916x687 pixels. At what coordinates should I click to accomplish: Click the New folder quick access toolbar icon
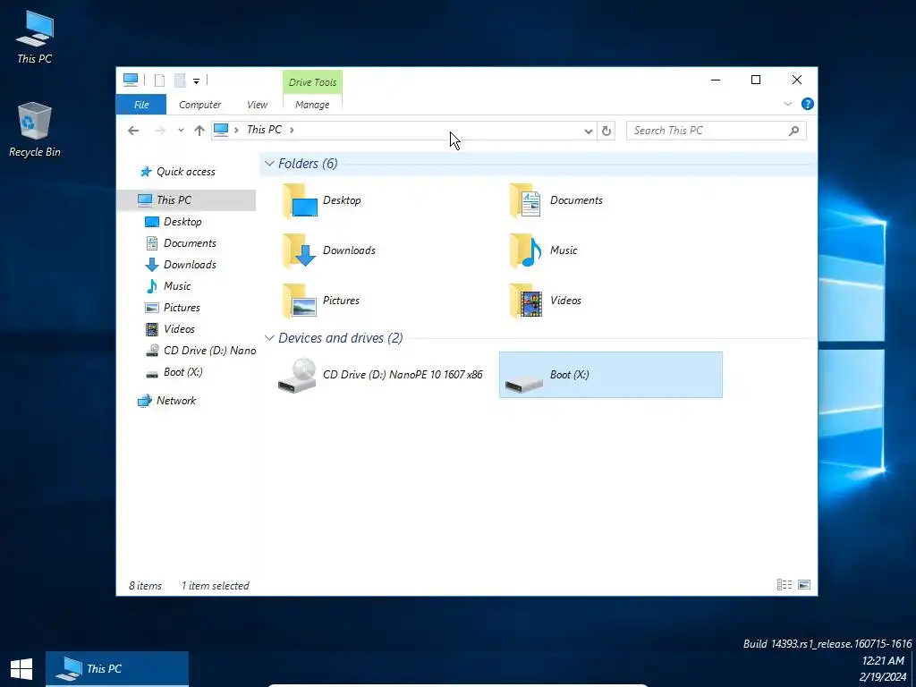tap(180, 81)
